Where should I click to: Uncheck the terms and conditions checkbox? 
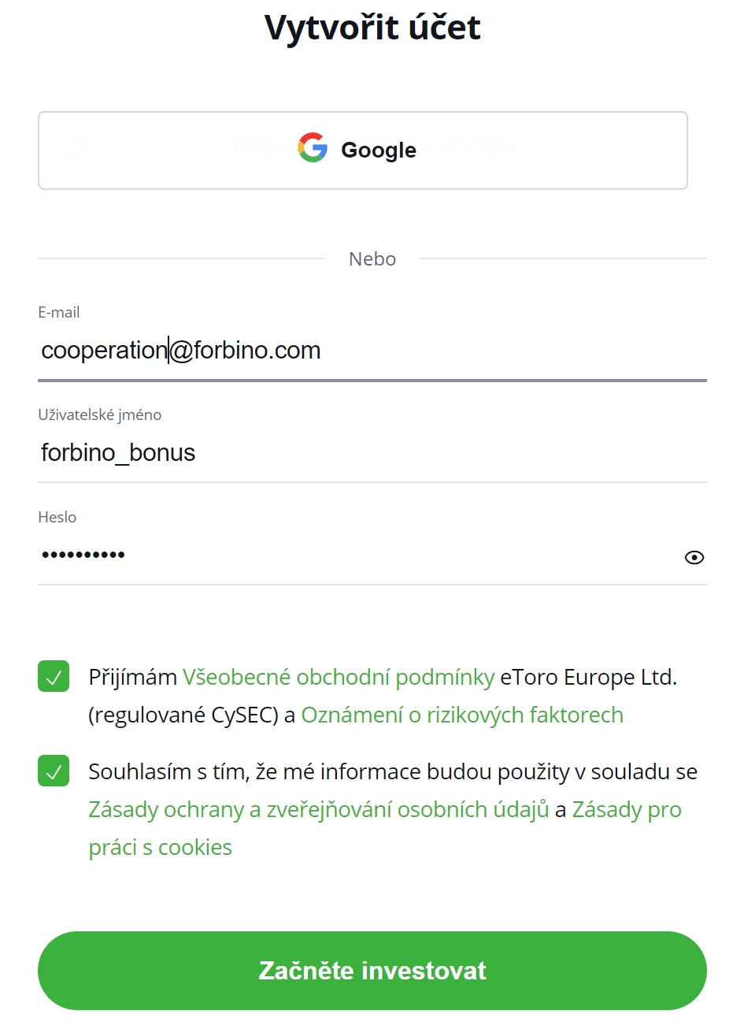(x=54, y=676)
